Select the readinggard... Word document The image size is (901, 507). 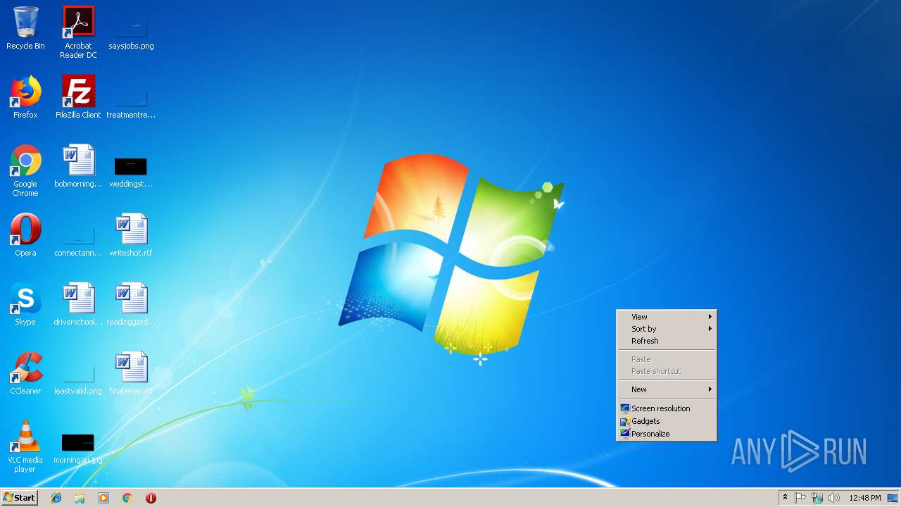(131, 304)
